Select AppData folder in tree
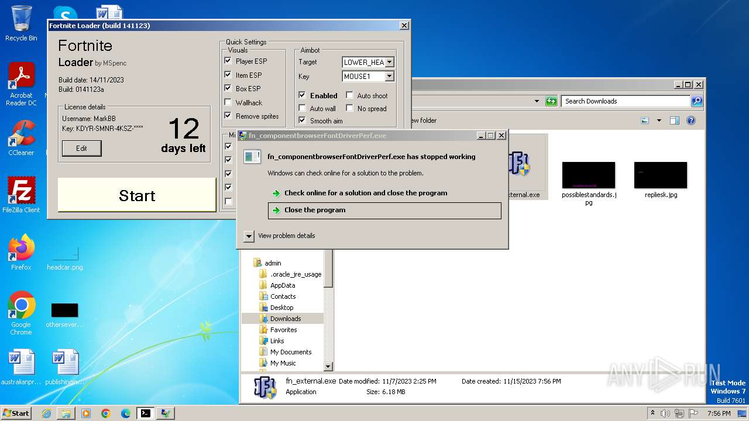This screenshot has width=749, height=421. point(283,285)
